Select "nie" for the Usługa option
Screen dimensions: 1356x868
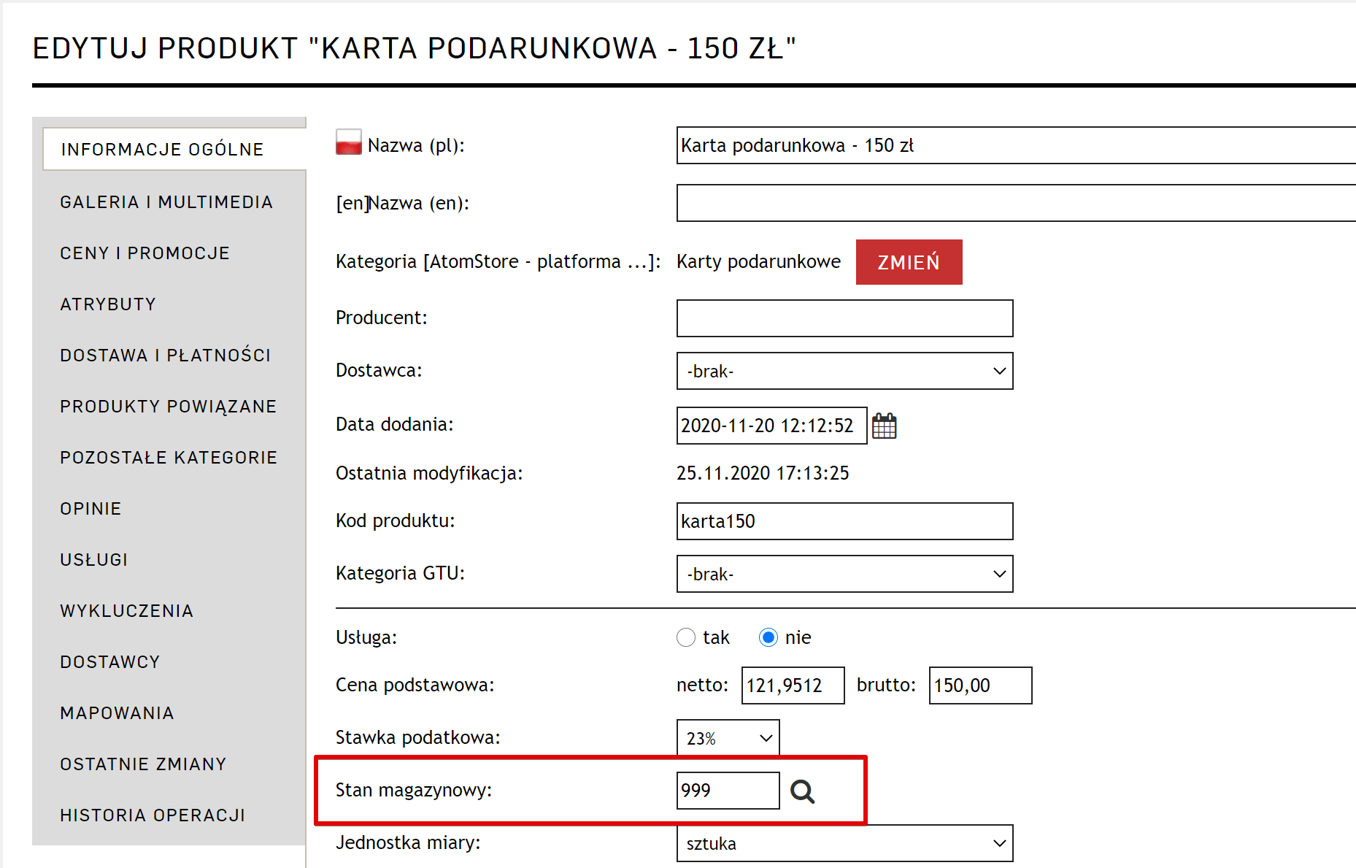point(768,637)
